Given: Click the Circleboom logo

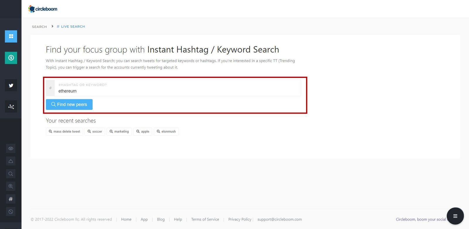Looking at the screenshot, I should (x=43, y=9).
